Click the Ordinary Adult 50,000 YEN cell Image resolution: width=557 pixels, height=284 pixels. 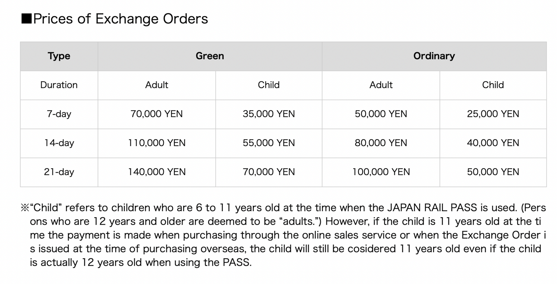coord(381,114)
